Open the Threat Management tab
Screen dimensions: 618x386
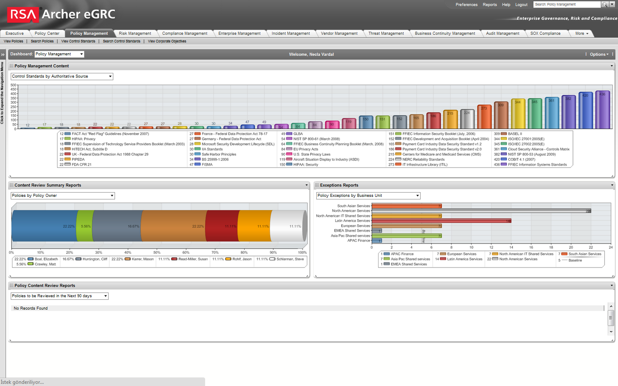coord(386,33)
